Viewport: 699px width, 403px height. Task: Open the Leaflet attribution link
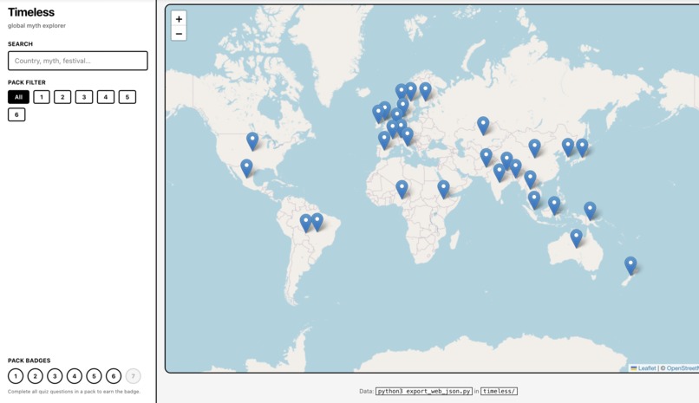coord(643,368)
